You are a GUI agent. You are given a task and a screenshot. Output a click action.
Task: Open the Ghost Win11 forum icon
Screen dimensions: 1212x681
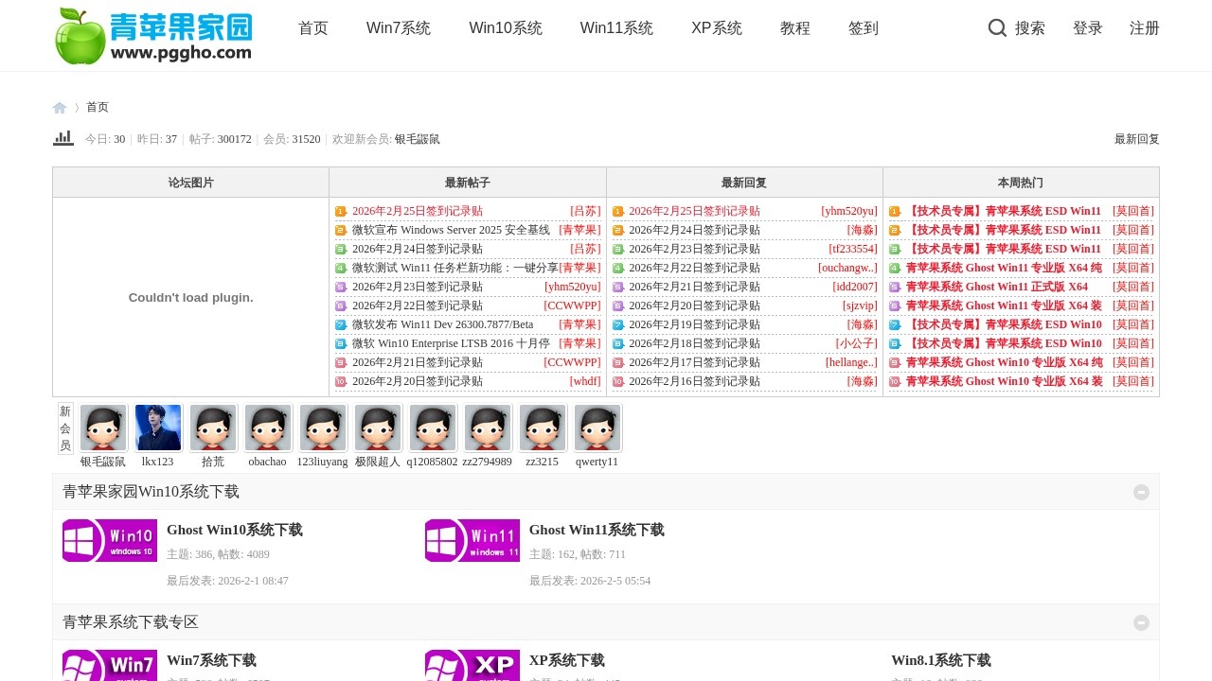tap(472, 540)
